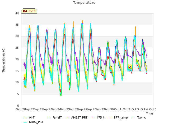Click the Sep 20 x-axis tick label

(21, 109)
